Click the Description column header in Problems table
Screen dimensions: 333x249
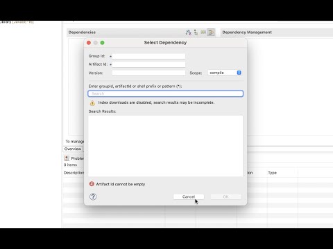74,173
